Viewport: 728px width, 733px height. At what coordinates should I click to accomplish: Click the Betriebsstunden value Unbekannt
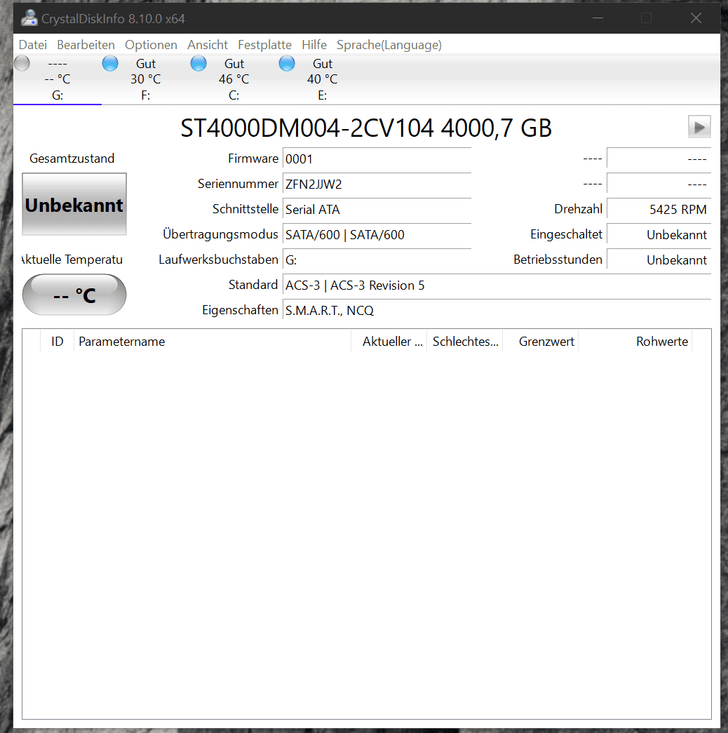point(659,260)
